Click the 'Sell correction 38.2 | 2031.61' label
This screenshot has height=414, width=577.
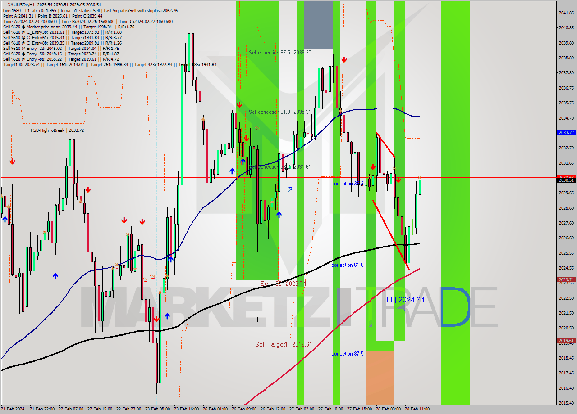[280, 167]
